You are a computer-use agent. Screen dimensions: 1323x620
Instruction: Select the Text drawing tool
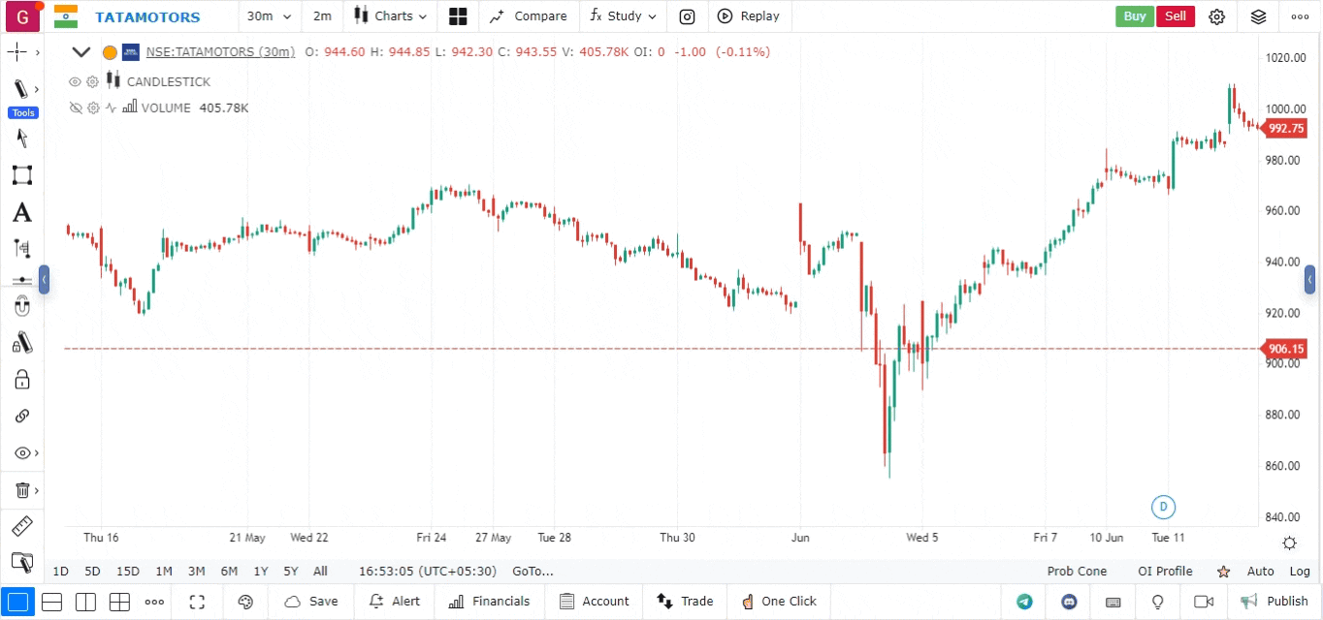(x=21, y=212)
